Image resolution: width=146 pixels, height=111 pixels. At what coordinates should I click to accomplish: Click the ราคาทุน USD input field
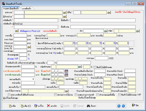101,58
